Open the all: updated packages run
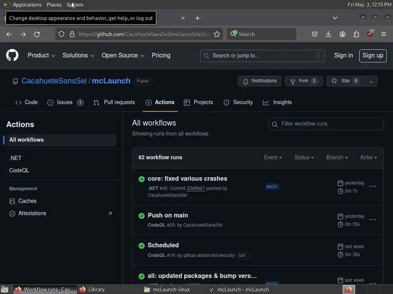Viewport: 393px width, 294px height. click(x=202, y=276)
